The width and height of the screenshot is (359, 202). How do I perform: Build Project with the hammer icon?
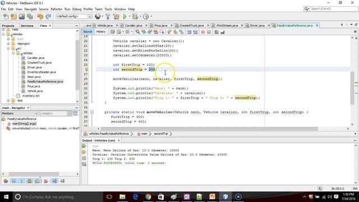pyautogui.click(x=108, y=16)
